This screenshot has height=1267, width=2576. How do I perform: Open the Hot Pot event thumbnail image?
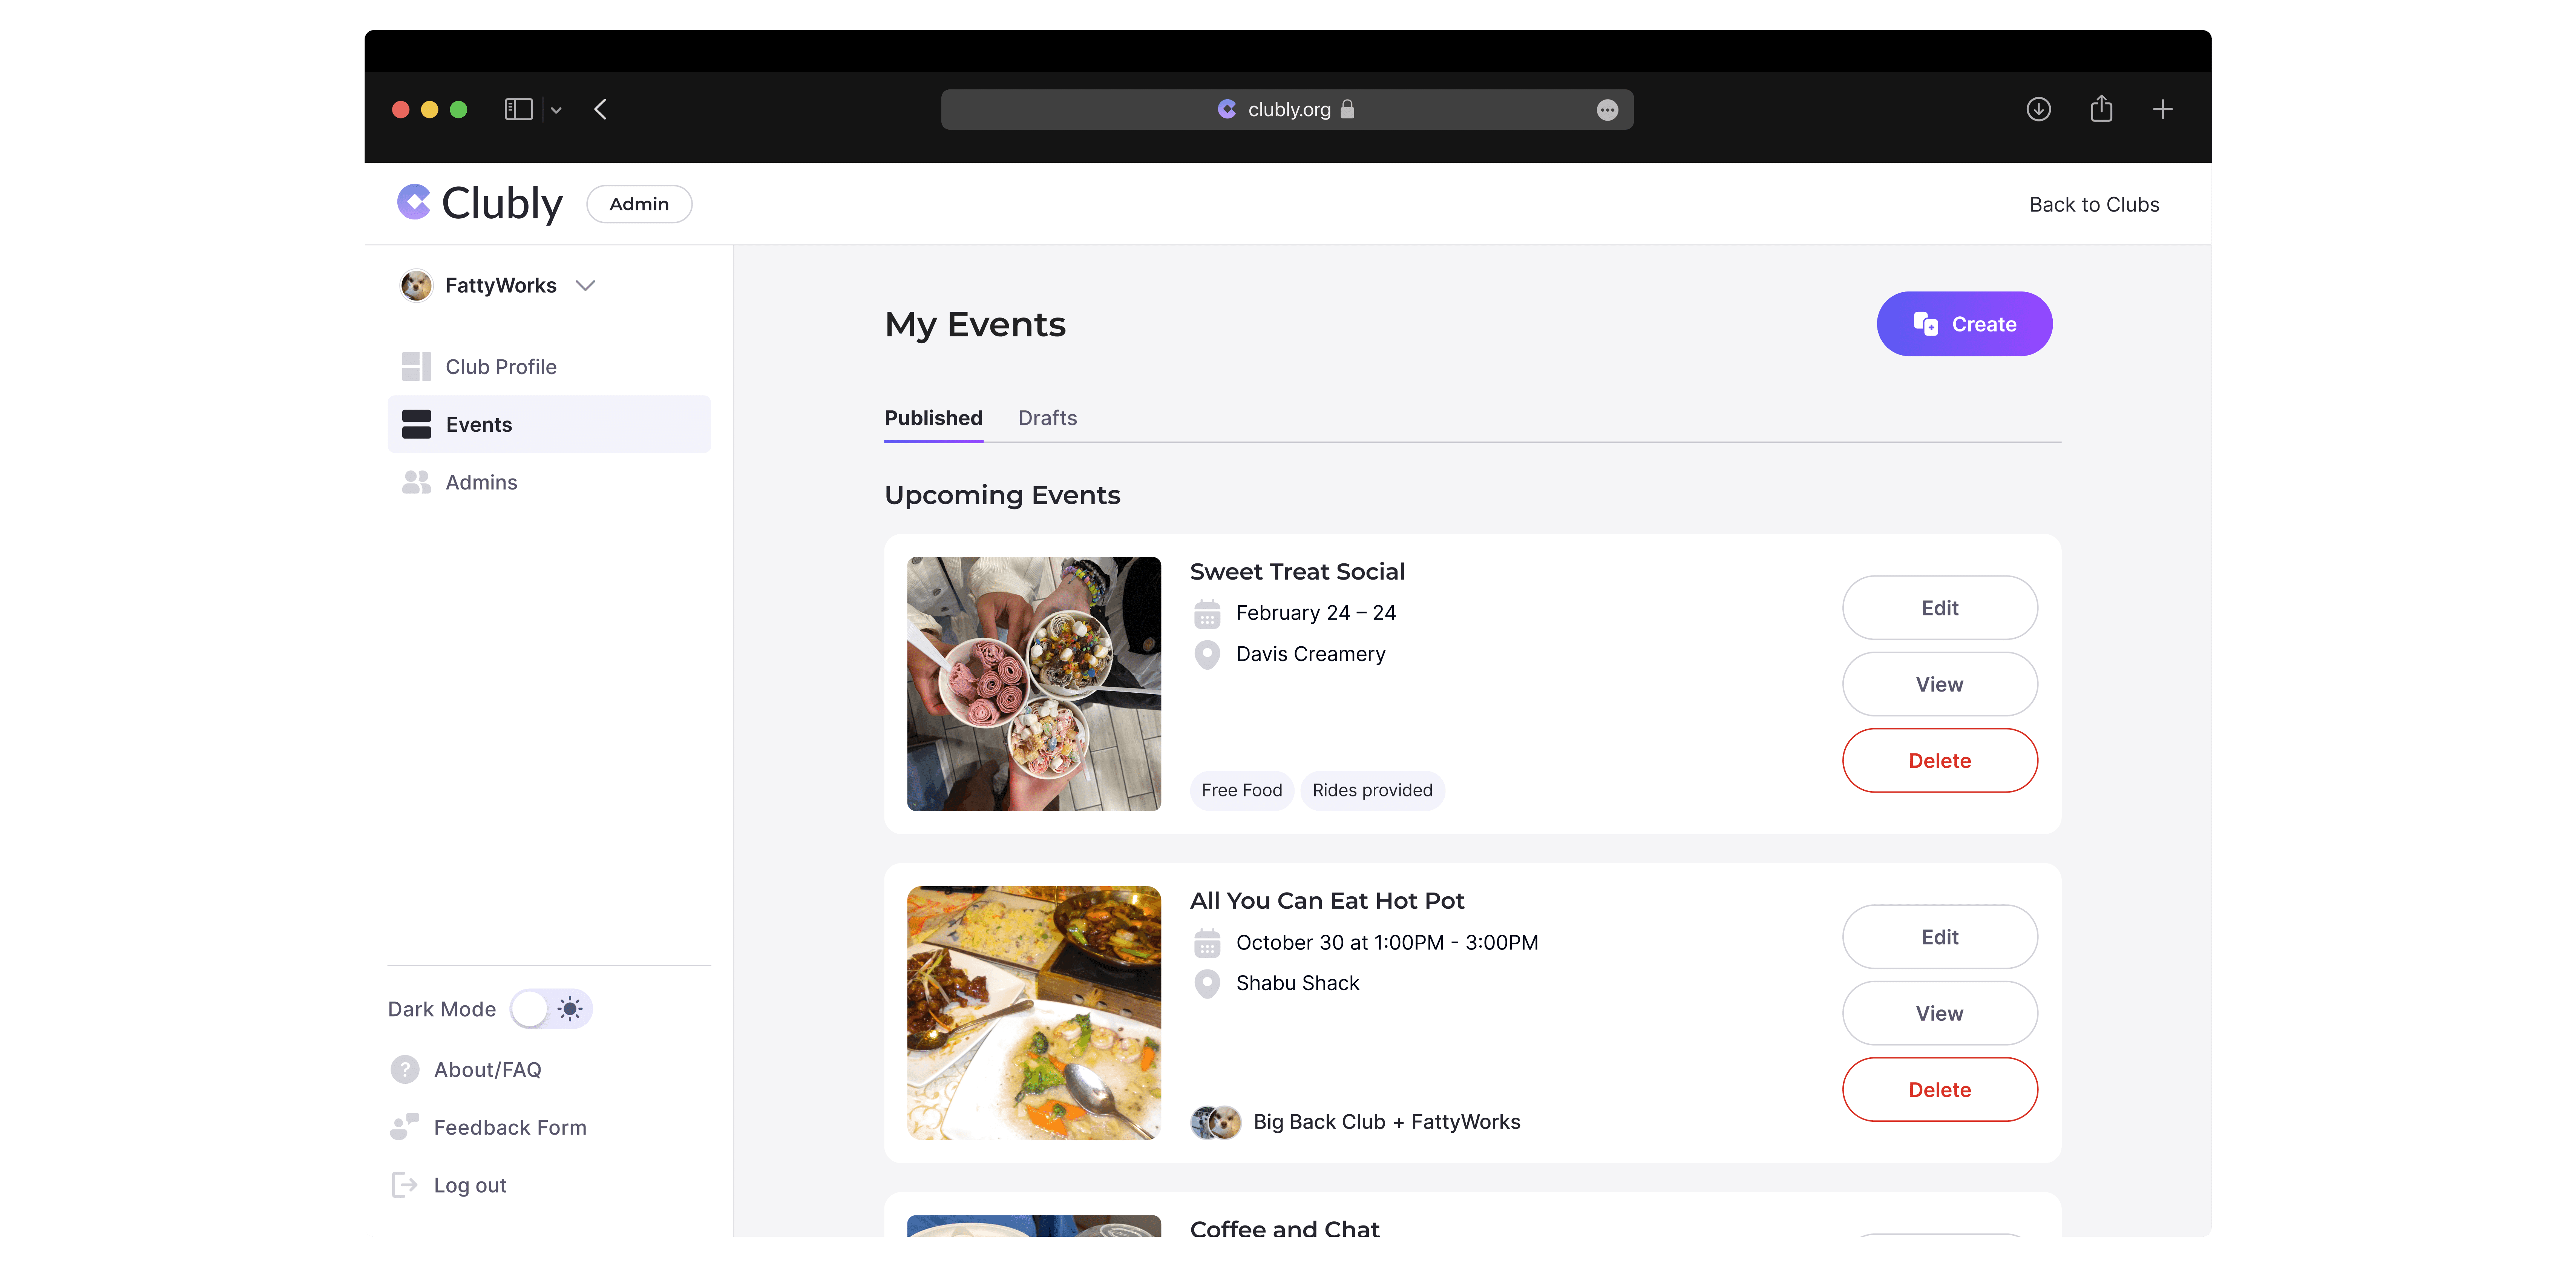pos(1033,1013)
